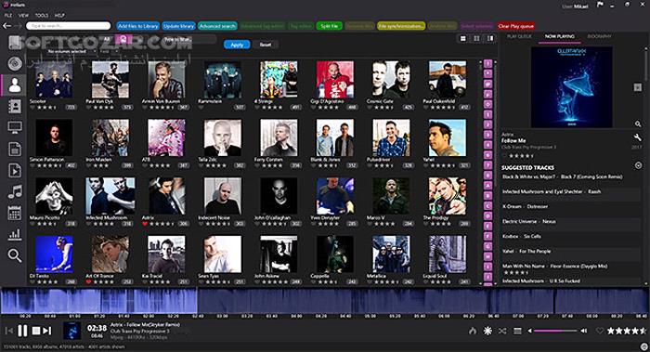Select the Now Playing tab

[560, 36]
